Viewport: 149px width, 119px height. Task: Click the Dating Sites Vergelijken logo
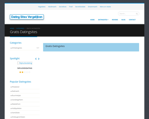[27, 17]
